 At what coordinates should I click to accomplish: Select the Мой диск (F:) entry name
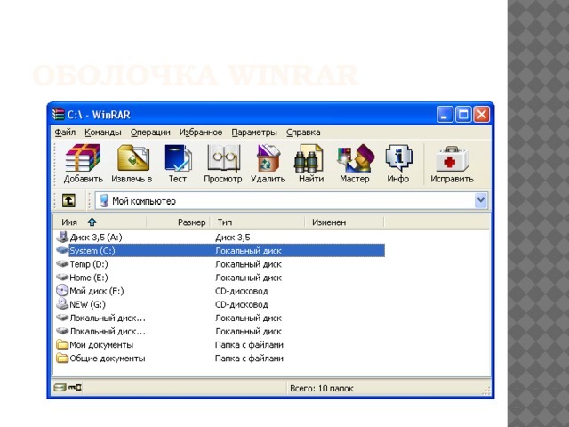97,291
